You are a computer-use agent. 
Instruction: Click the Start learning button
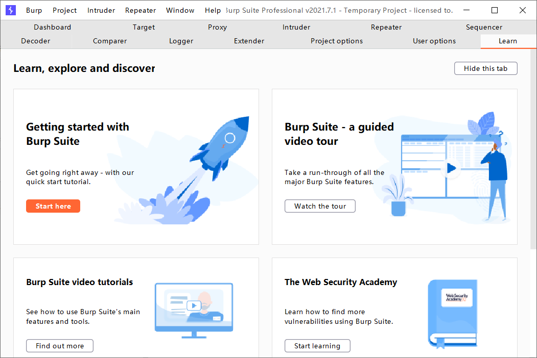pyautogui.click(x=317, y=346)
